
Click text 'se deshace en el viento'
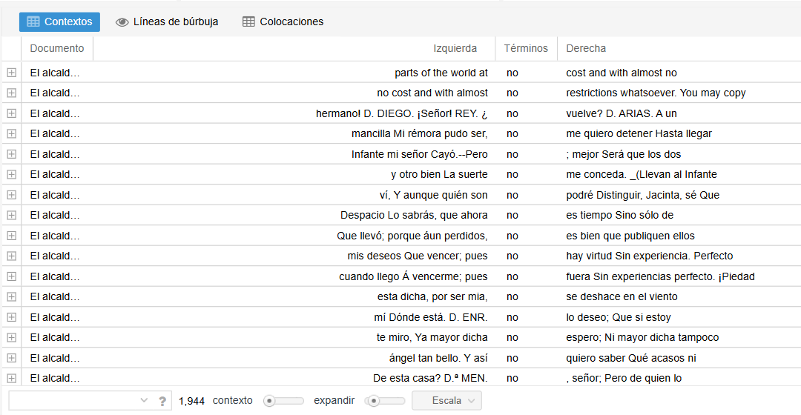[622, 296]
